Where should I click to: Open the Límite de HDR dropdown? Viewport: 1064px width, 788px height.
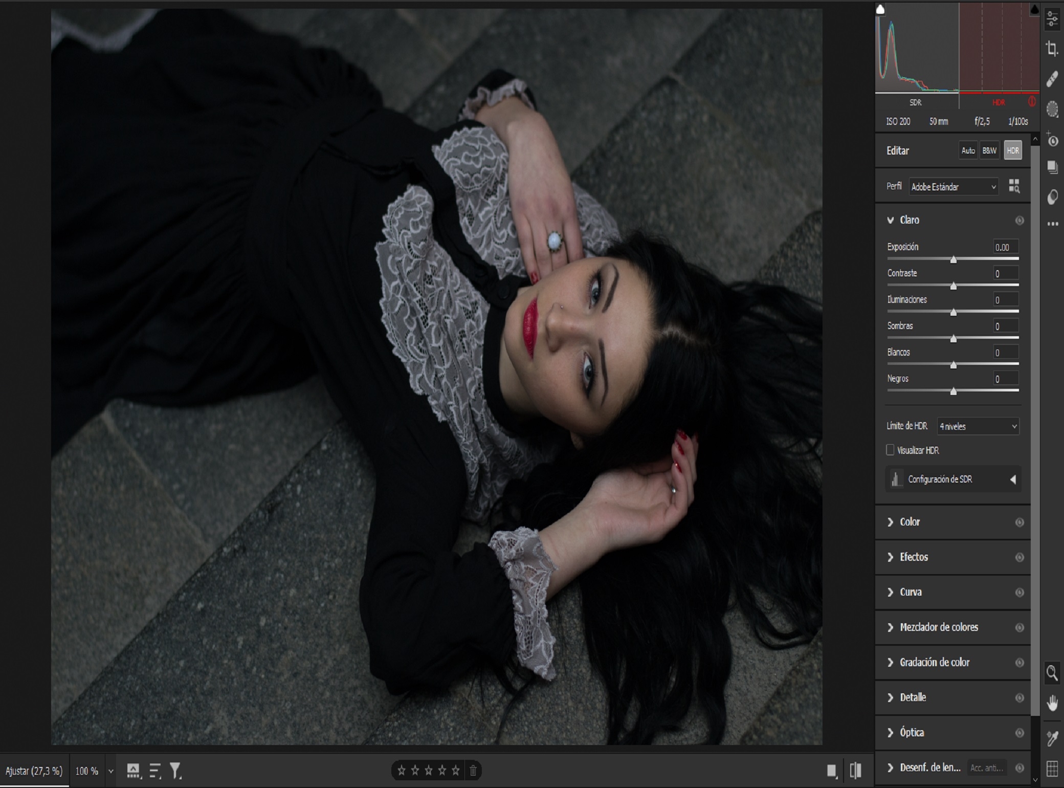coord(978,426)
